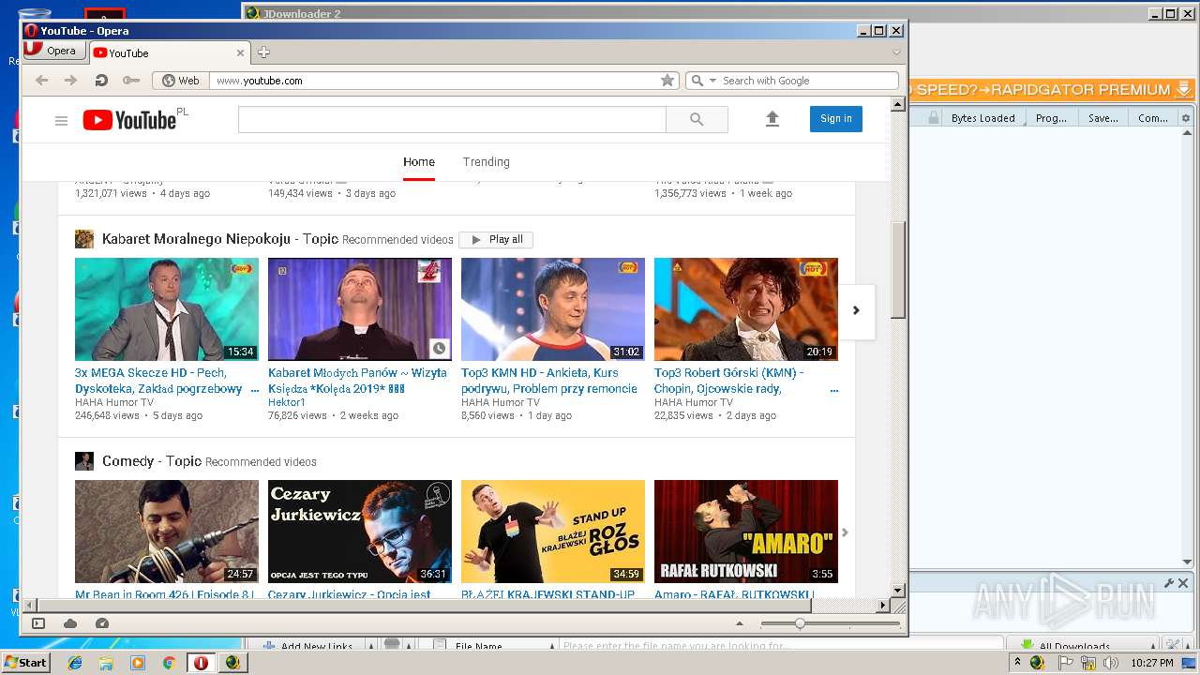
Task: Open 3x MEGA Skecze HD video thumbnail
Action: coord(167,309)
